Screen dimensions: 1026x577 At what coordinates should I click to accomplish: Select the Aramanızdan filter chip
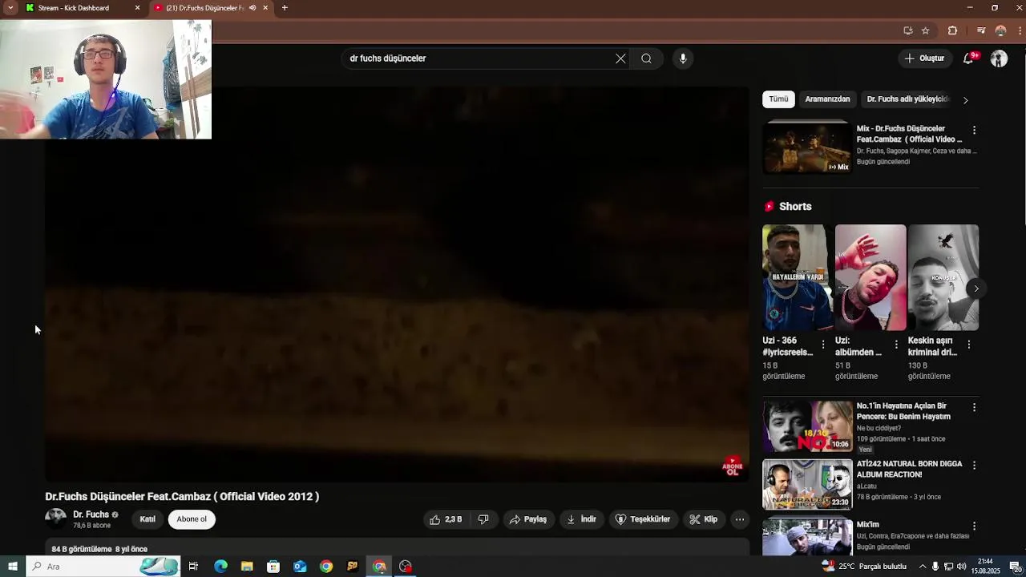pos(827,99)
